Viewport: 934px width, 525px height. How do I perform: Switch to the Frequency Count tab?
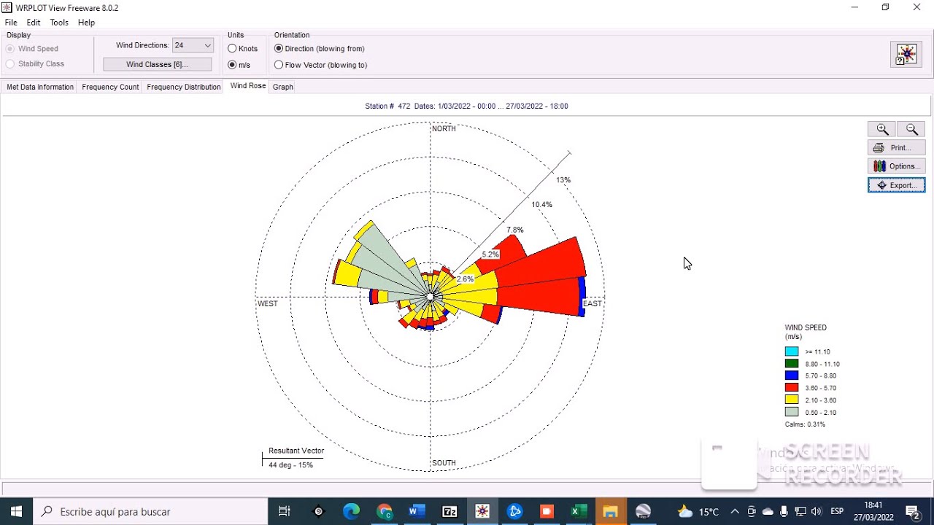click(x=110, y=87)
